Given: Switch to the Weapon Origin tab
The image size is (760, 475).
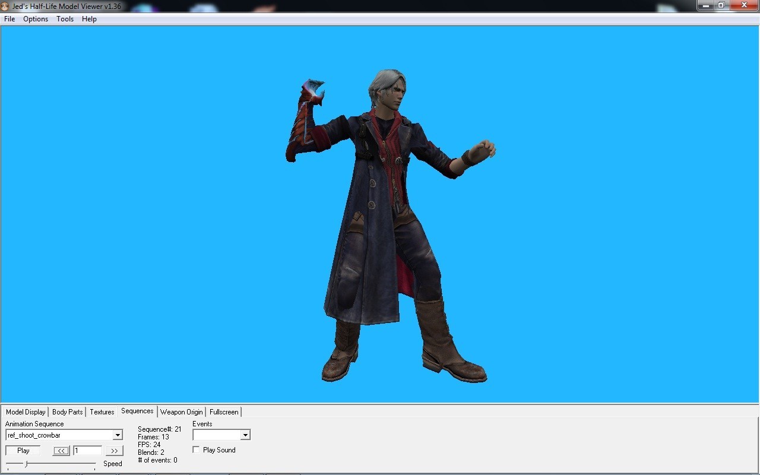Looking at the screenshot, I should 181,411.
